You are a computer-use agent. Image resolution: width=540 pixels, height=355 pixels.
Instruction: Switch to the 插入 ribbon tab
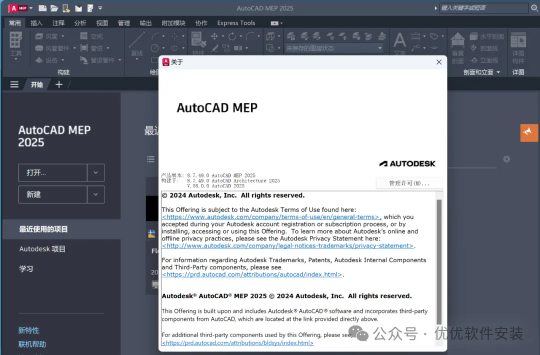pyautogui.click(x=36, y=23)
